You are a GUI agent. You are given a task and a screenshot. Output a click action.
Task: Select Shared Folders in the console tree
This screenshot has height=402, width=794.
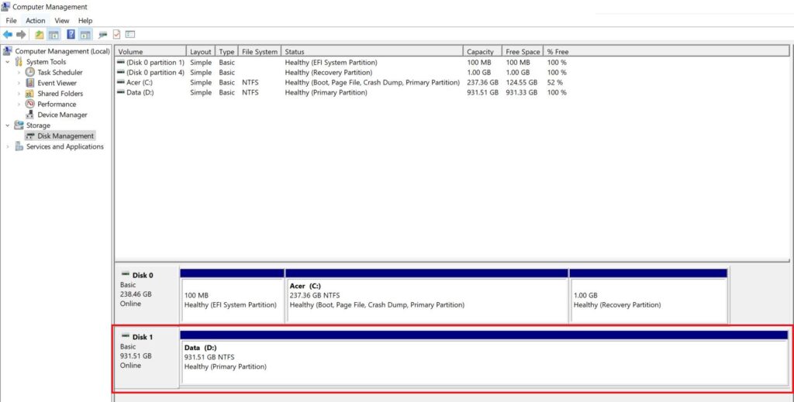60,94
